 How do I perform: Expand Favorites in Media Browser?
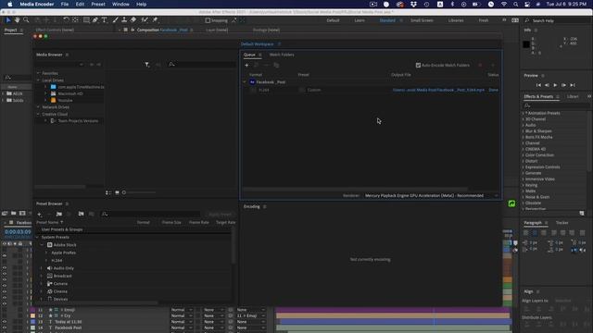pyautogui.click(x=38, y=73)
